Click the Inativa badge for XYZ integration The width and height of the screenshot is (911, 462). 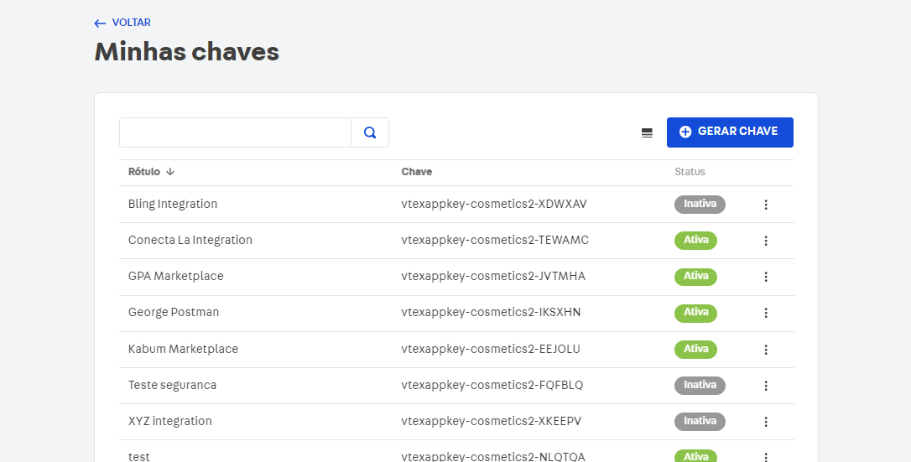tap(700, 421)
